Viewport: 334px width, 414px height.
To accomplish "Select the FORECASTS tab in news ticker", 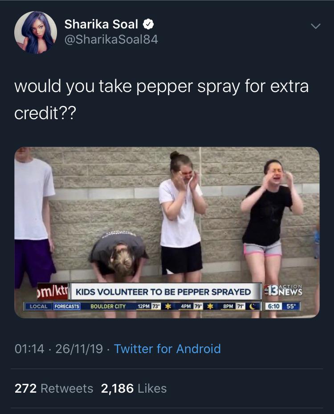I will point(67,306).
